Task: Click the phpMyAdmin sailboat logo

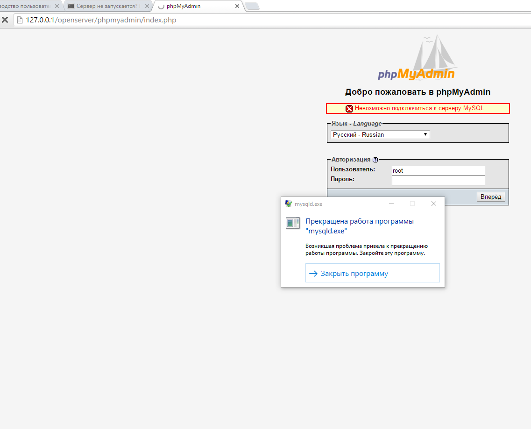Action: pyautogui.click(x=416, y=58)
